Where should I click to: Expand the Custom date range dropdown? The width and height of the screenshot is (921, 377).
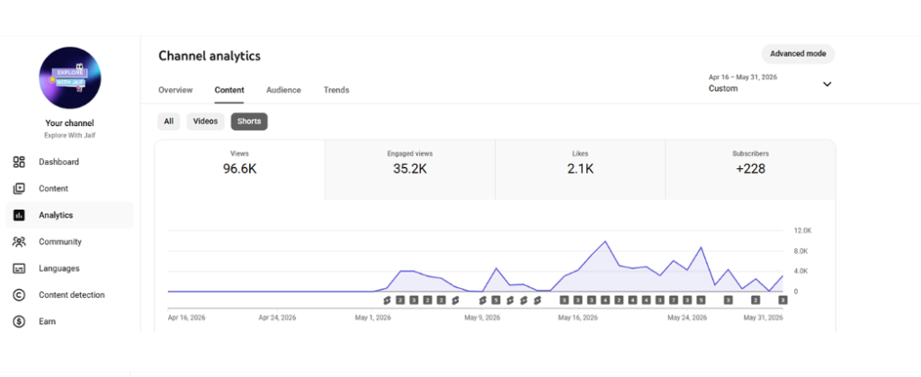[x=770, y=84]
